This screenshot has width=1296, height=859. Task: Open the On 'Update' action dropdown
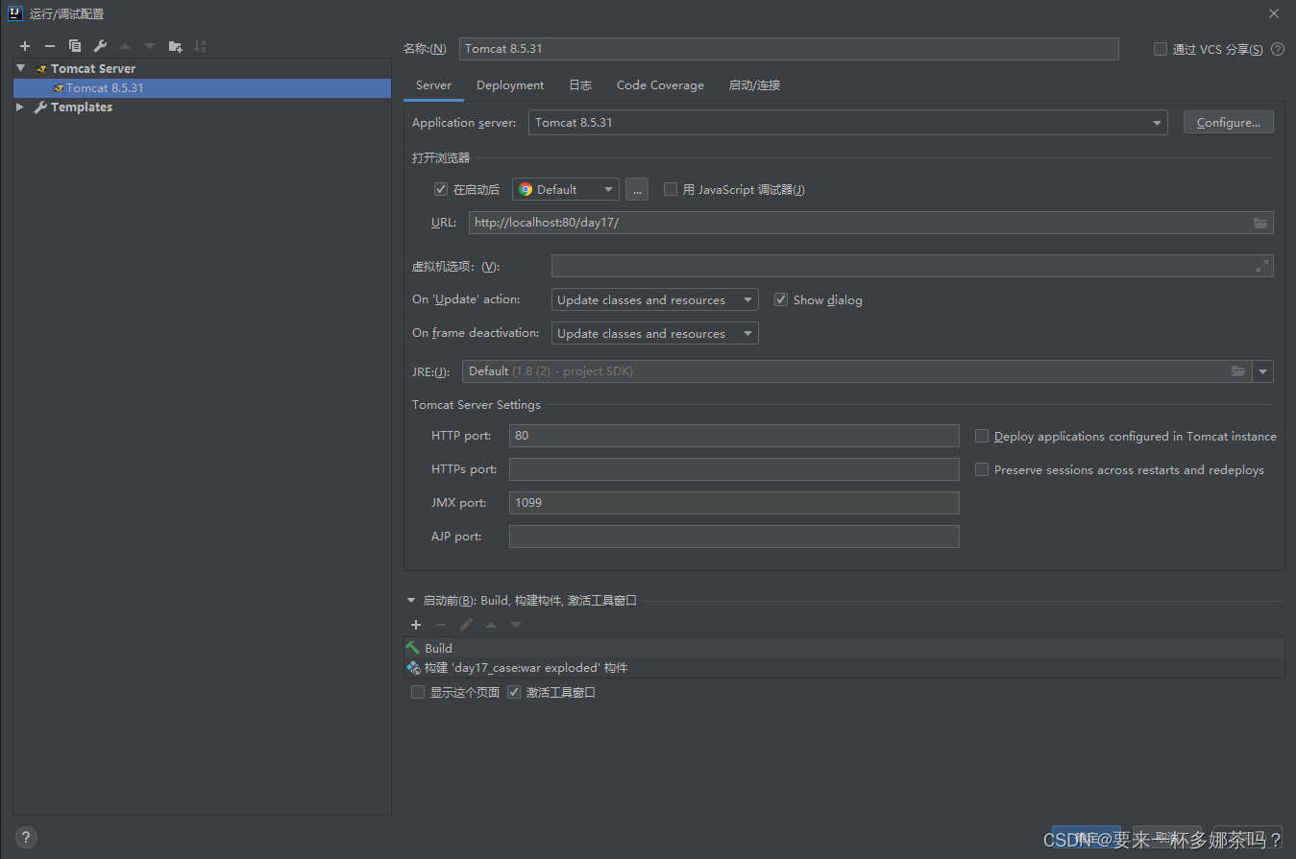[x=654, y=299]
